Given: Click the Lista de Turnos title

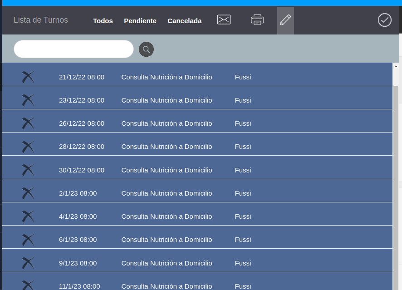Looking at the screenshot, I should pos(41,20).
